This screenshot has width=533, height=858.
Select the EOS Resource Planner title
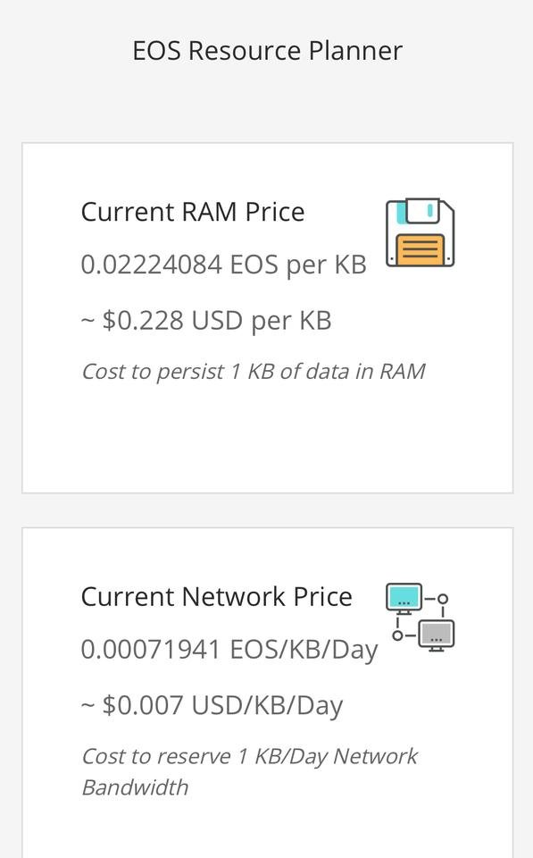267,51
